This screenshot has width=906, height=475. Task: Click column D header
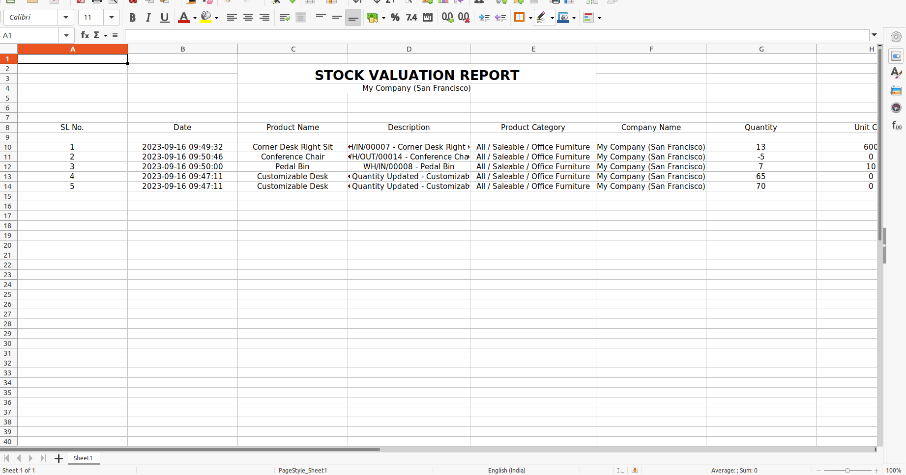[409, 49]
